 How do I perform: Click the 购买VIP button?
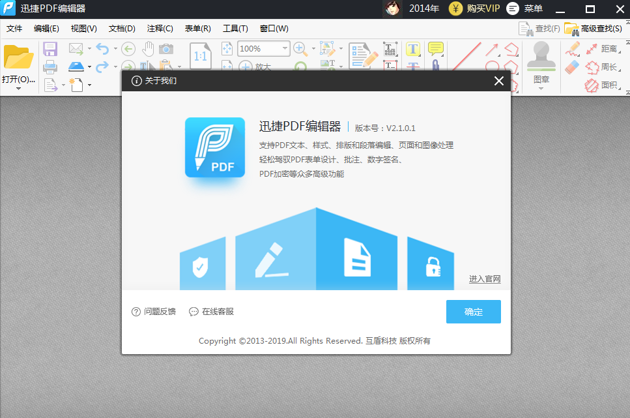[x=474, y=8]
